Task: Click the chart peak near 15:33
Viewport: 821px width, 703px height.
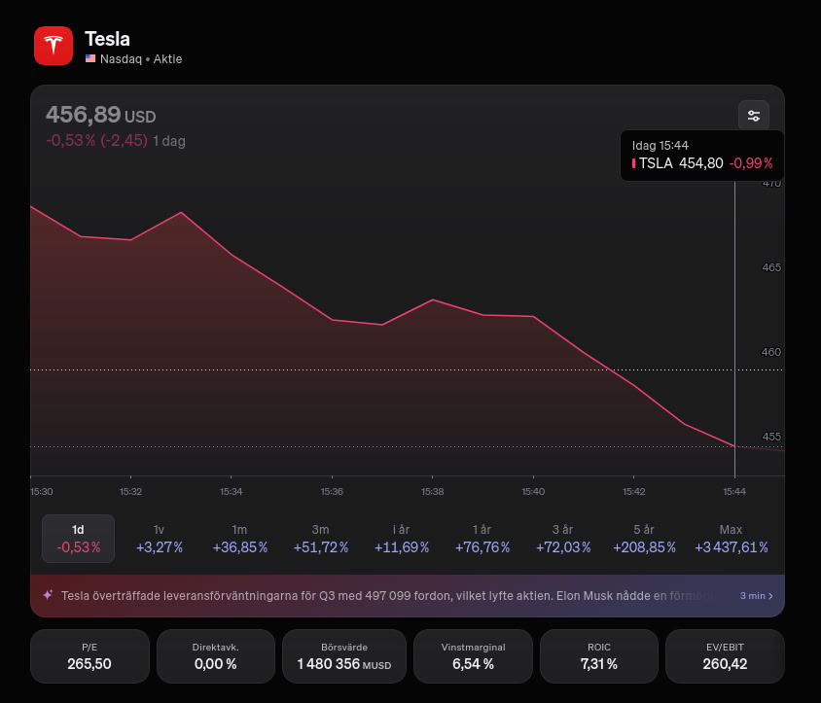Action: [181, 213]
